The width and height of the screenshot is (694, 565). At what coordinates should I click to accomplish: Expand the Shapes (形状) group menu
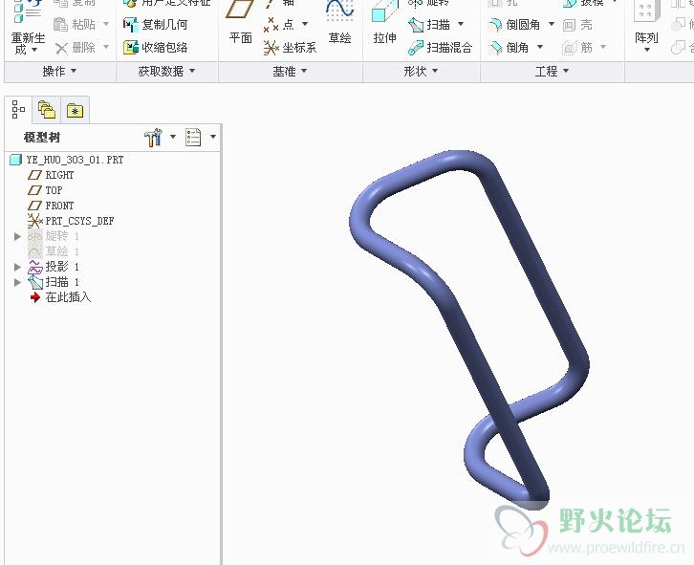[421, 72]
